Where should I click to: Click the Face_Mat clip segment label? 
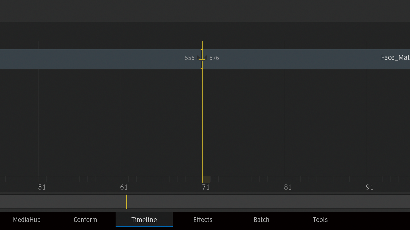point(395,57)
